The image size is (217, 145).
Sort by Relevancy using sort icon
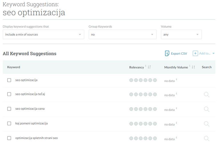point(149,67)
